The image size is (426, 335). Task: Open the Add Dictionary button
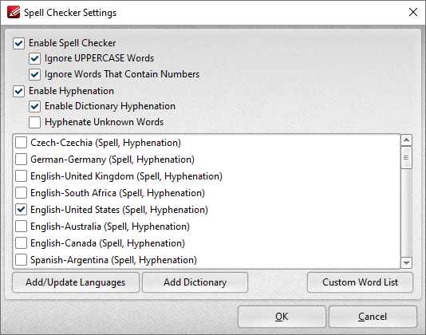[195, 282]
